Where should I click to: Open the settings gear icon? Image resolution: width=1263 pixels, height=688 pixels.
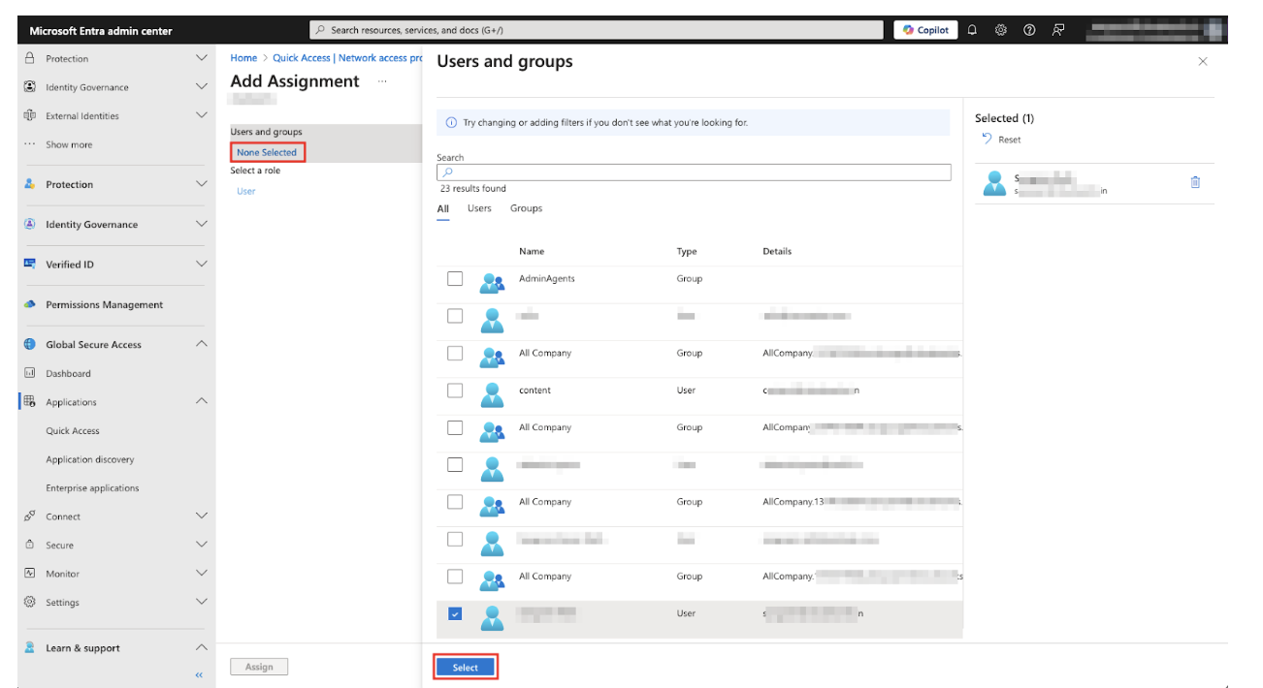pyautogui.click(x=1000, y=30)
